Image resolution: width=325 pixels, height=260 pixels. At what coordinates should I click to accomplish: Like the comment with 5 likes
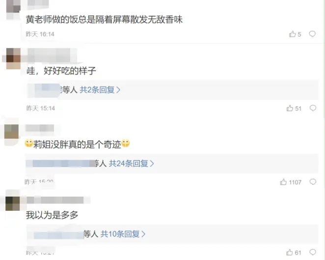(x=295, y=34)
